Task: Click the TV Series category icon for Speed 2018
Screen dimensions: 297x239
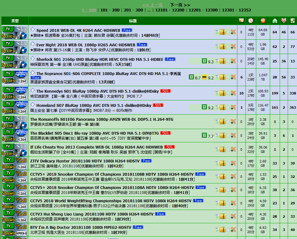Action: (8, 32)
